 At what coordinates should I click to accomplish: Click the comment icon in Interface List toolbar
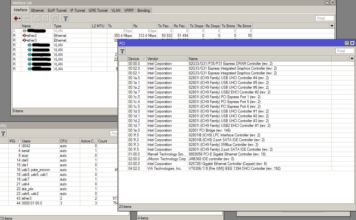pos(55,18)
